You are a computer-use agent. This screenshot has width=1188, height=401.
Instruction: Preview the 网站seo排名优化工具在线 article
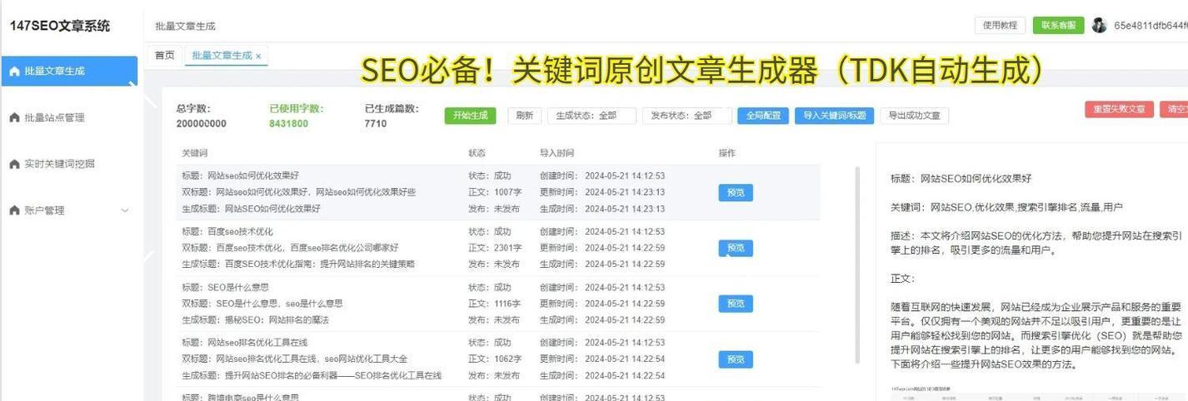click(736, 359)
